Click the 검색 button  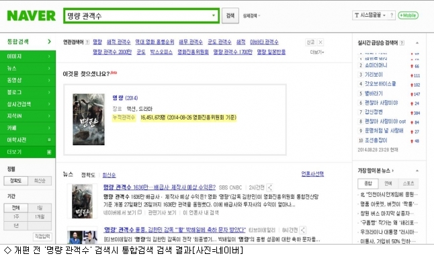point(230,15)
